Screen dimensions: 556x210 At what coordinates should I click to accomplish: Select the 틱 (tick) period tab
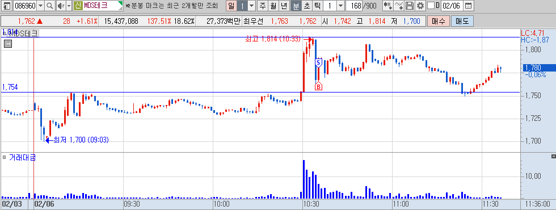(x=317, y=6)
